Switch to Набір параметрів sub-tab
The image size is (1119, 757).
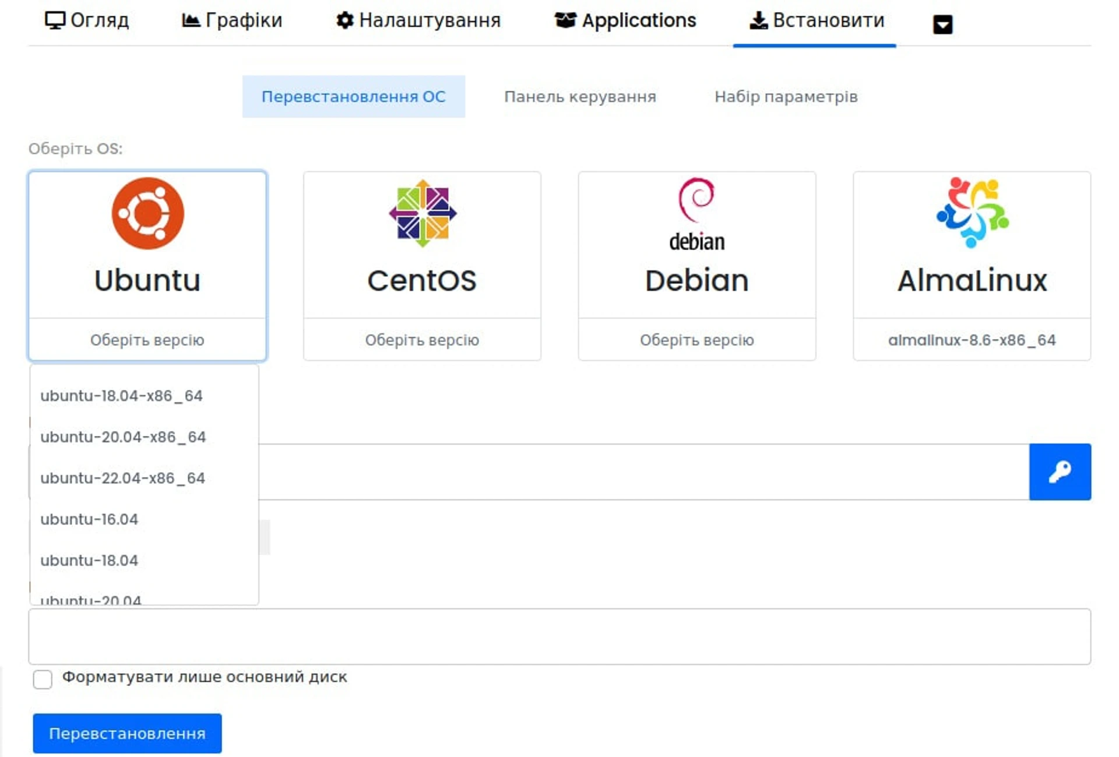(786, 96)
